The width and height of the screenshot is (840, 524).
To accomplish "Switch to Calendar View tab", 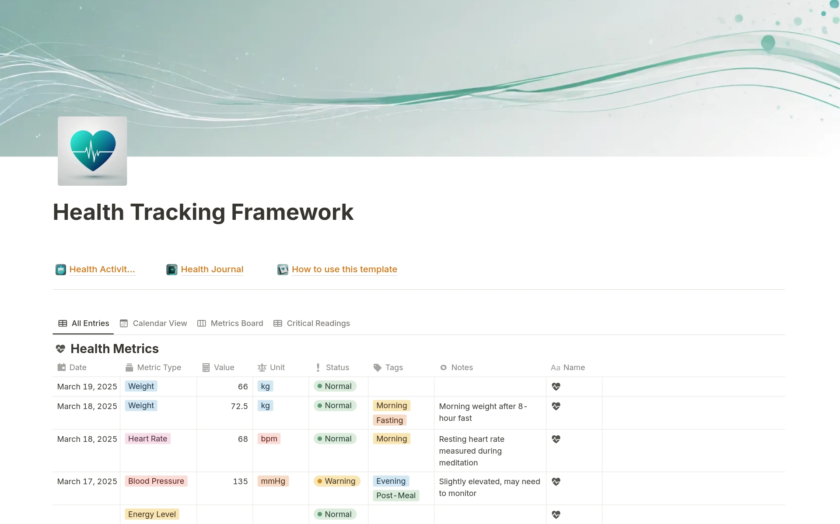I will pos(154,323).
